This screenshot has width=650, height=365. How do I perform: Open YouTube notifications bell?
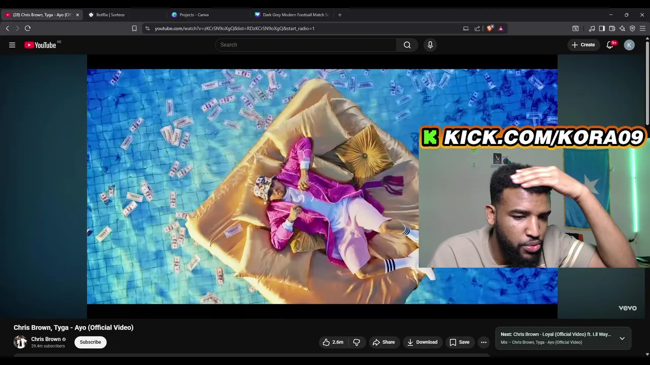(610, 45)
